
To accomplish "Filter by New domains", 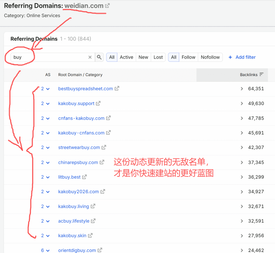I will (x=143, y=57).
